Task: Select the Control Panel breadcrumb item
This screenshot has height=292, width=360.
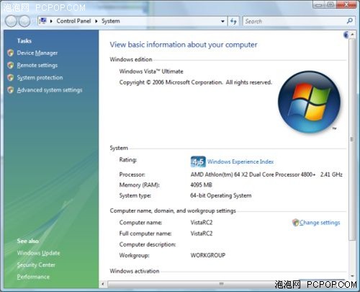Action: click(73, 21)
